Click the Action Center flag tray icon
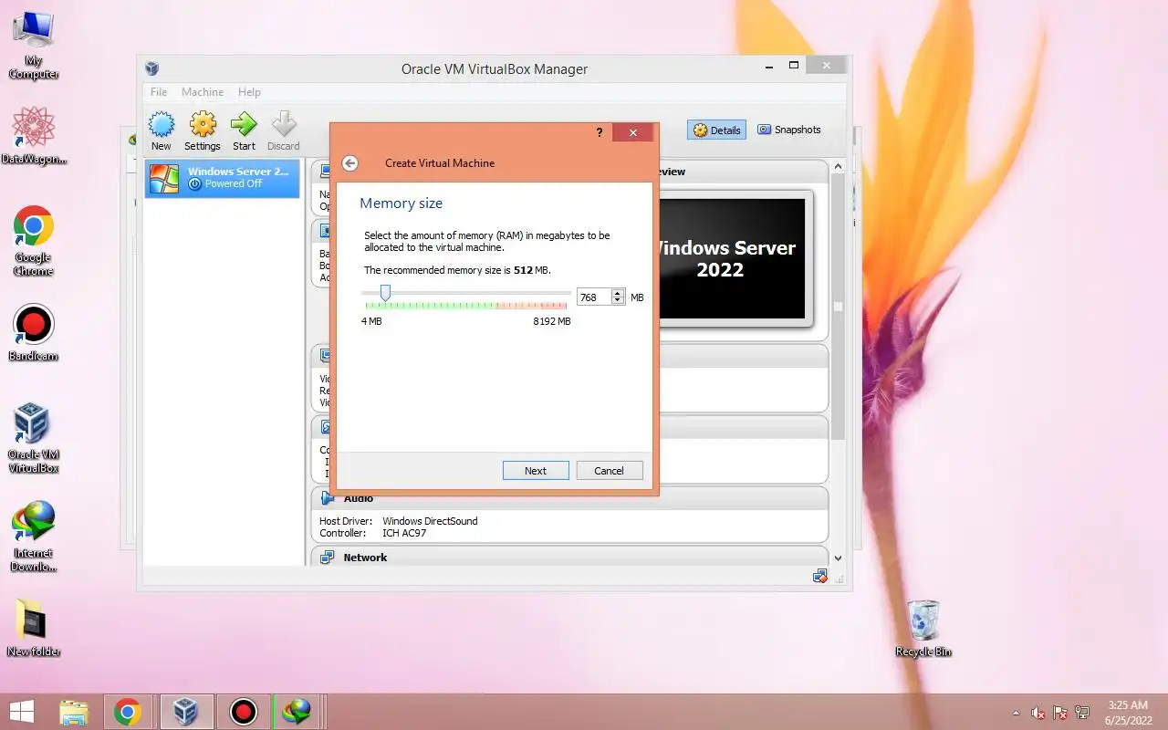This screenshot has width=1168, height=730. coord(1060,713)
